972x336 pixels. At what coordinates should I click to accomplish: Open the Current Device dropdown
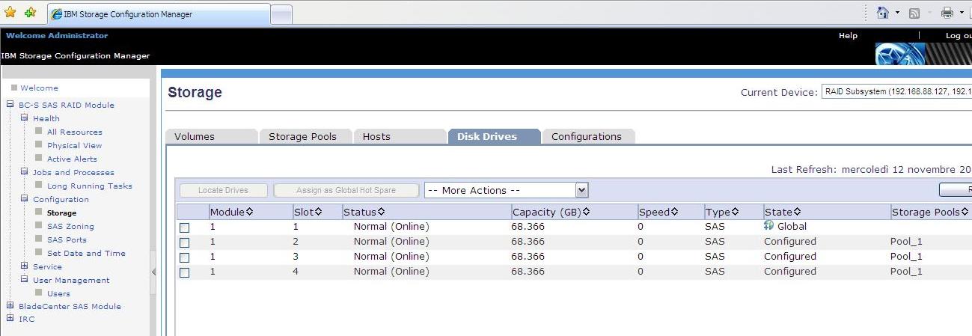[x=896, y=92]
